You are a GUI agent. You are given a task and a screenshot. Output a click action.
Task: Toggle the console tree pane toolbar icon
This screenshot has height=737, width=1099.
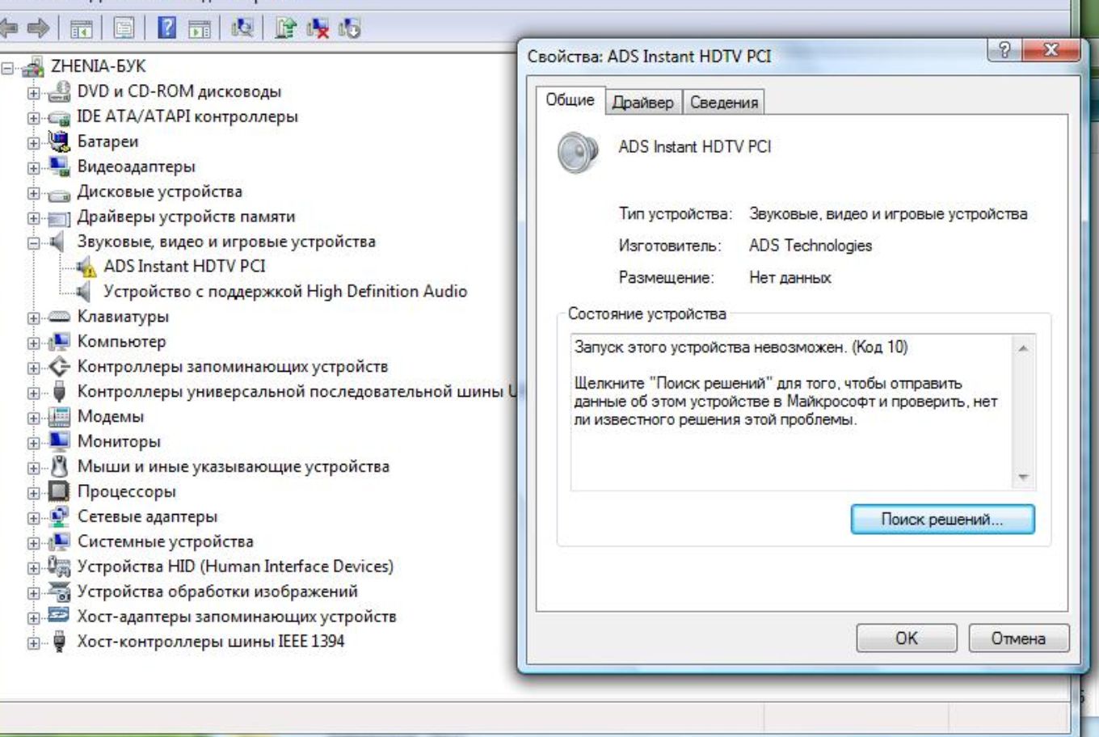pos(81,29)
